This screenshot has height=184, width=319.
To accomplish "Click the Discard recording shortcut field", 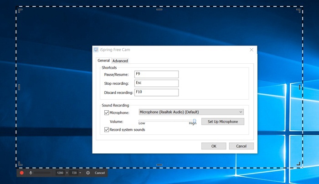I will click(156, 92).
